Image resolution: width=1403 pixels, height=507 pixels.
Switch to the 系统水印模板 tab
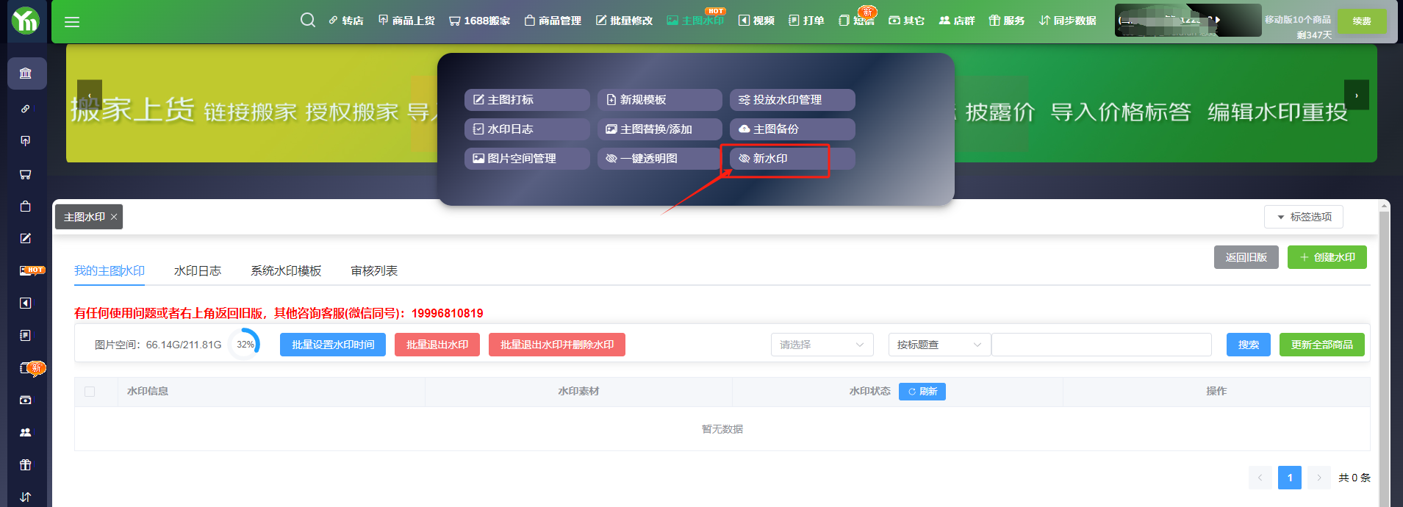click(x=286, y=271)
